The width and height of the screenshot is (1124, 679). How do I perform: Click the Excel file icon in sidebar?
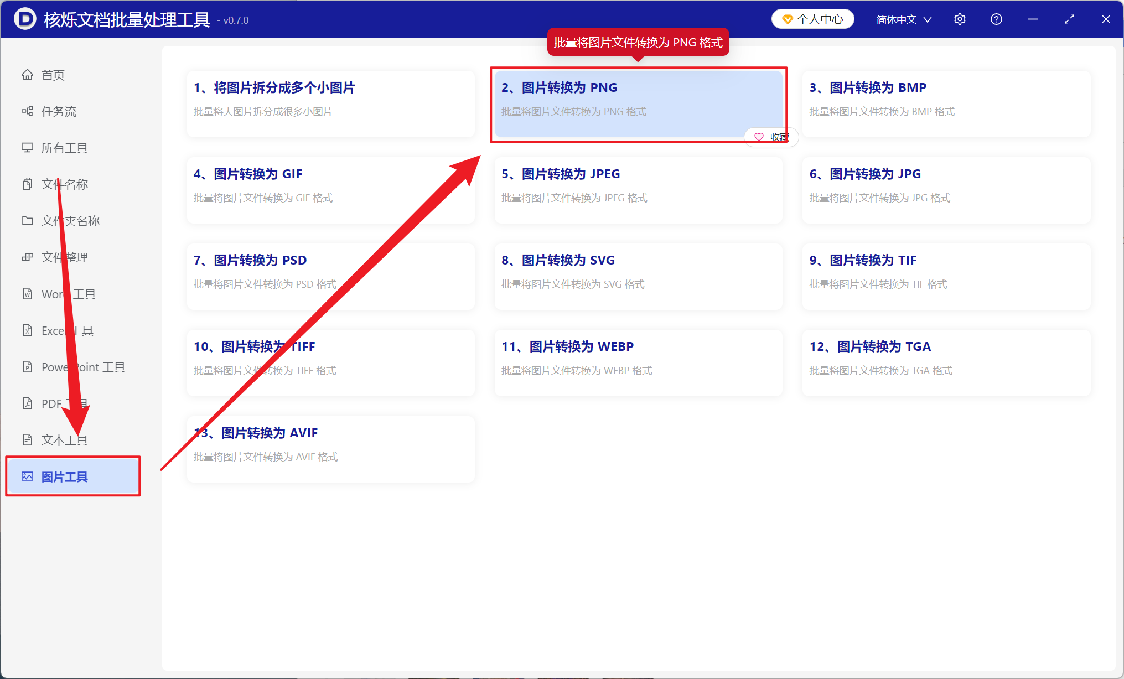point(27,330)
